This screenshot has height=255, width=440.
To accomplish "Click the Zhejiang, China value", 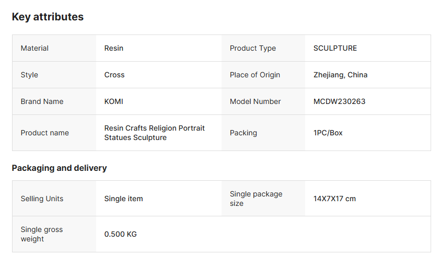I will [340, 75].
